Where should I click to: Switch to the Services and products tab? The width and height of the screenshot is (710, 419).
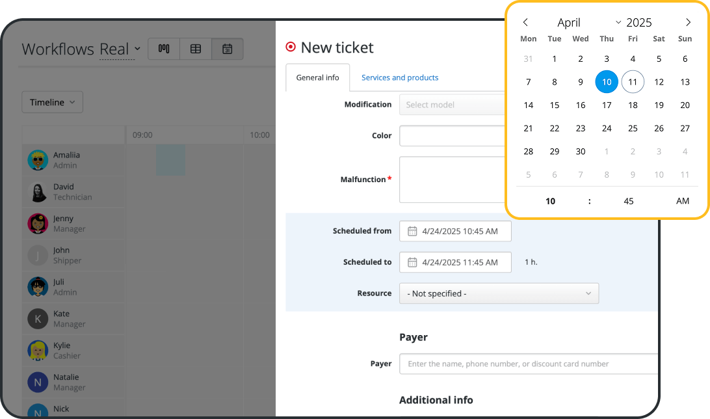click(x=399, y=77)
